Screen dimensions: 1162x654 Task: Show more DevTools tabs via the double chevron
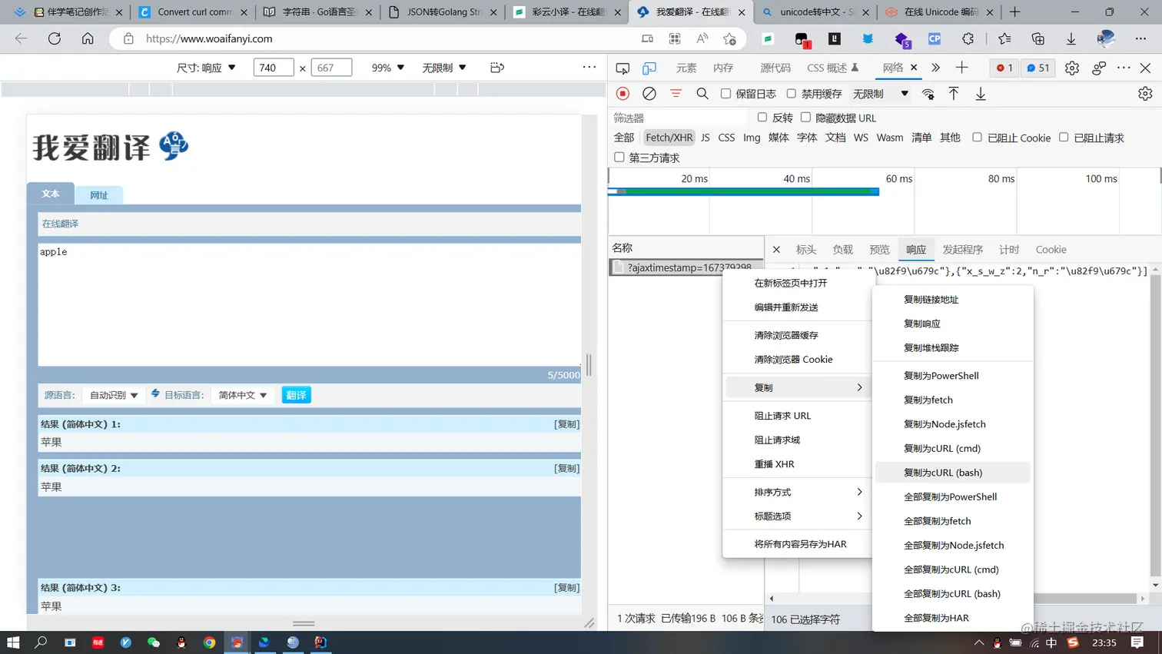(x=935, y=68)
